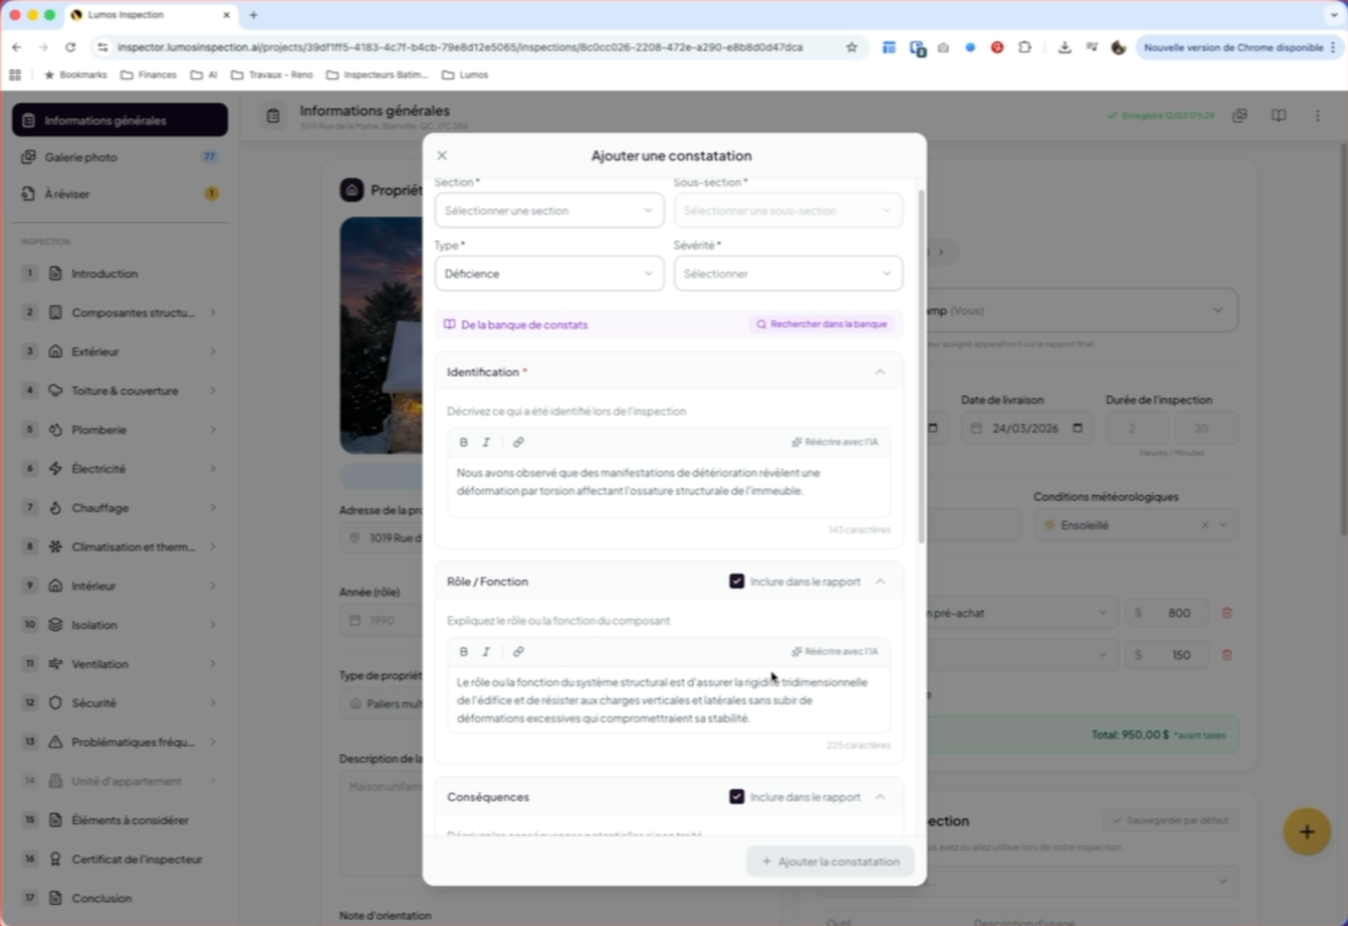Delete the 800 $ fee row
This screenshot has height=926, width=1348.
tap(1226, 612)
